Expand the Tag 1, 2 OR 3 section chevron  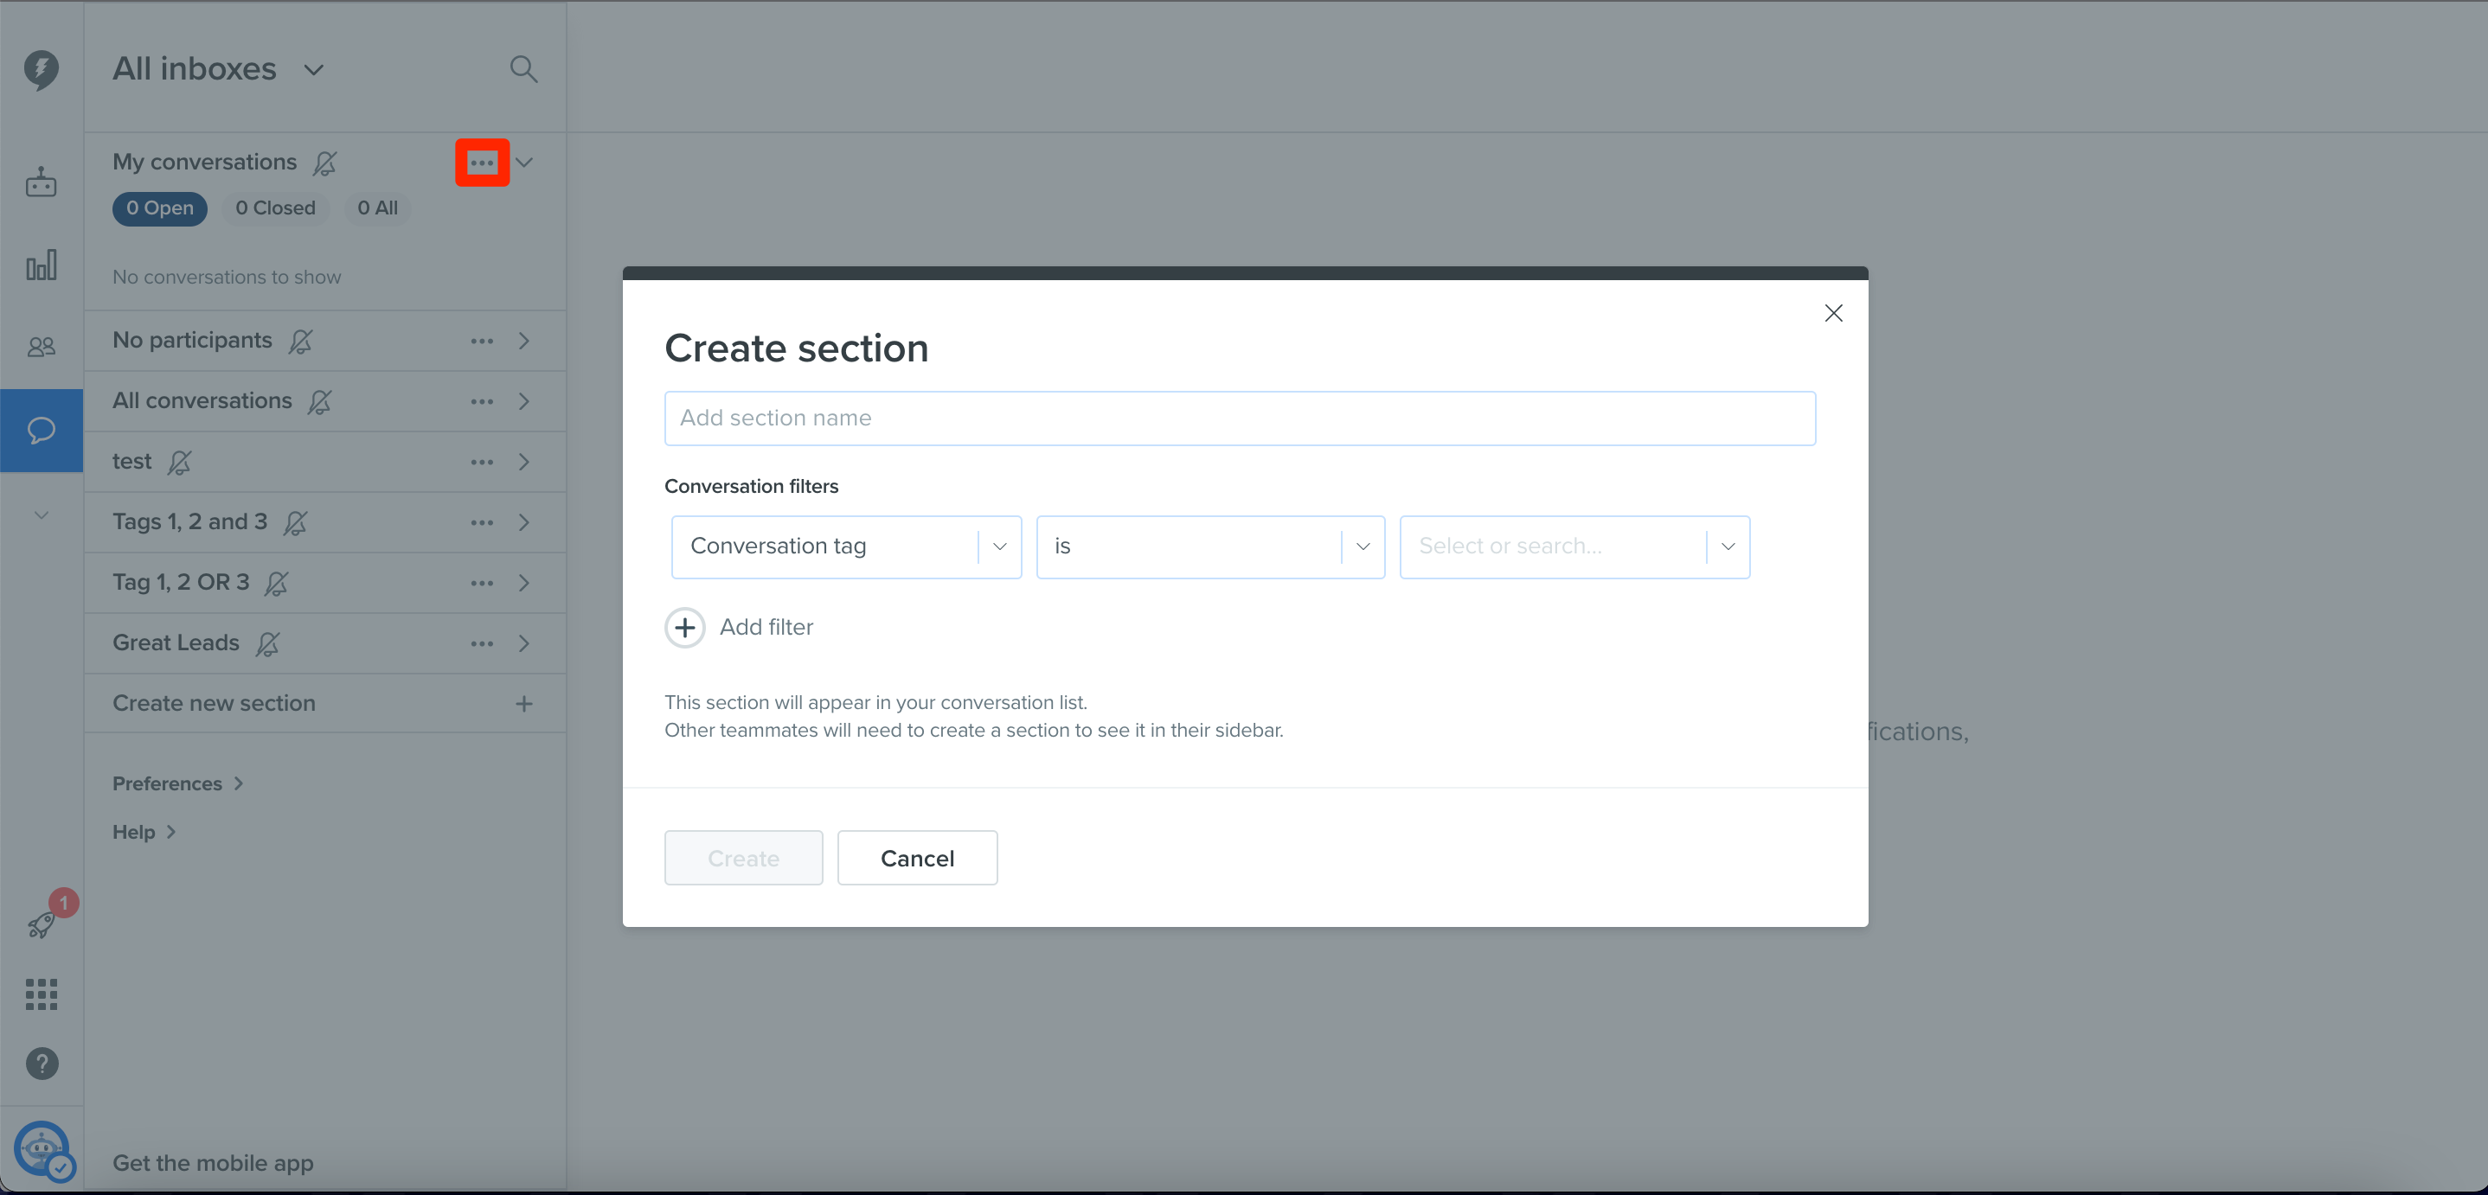tap(524, 583)
